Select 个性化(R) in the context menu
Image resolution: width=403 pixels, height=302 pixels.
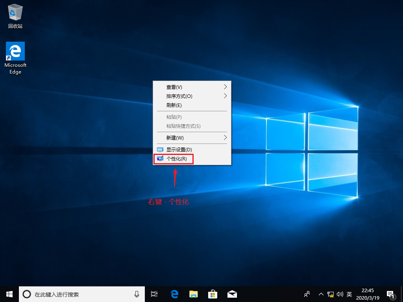(176, 159)
